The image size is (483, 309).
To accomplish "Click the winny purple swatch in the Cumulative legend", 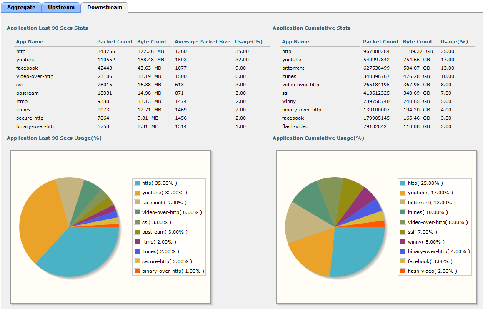I will (x=403, y=242).
